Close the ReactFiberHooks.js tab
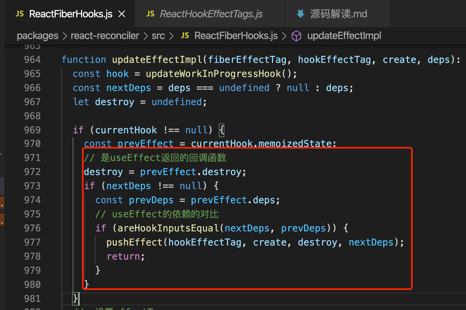The image size is (466, 310). 122,14
